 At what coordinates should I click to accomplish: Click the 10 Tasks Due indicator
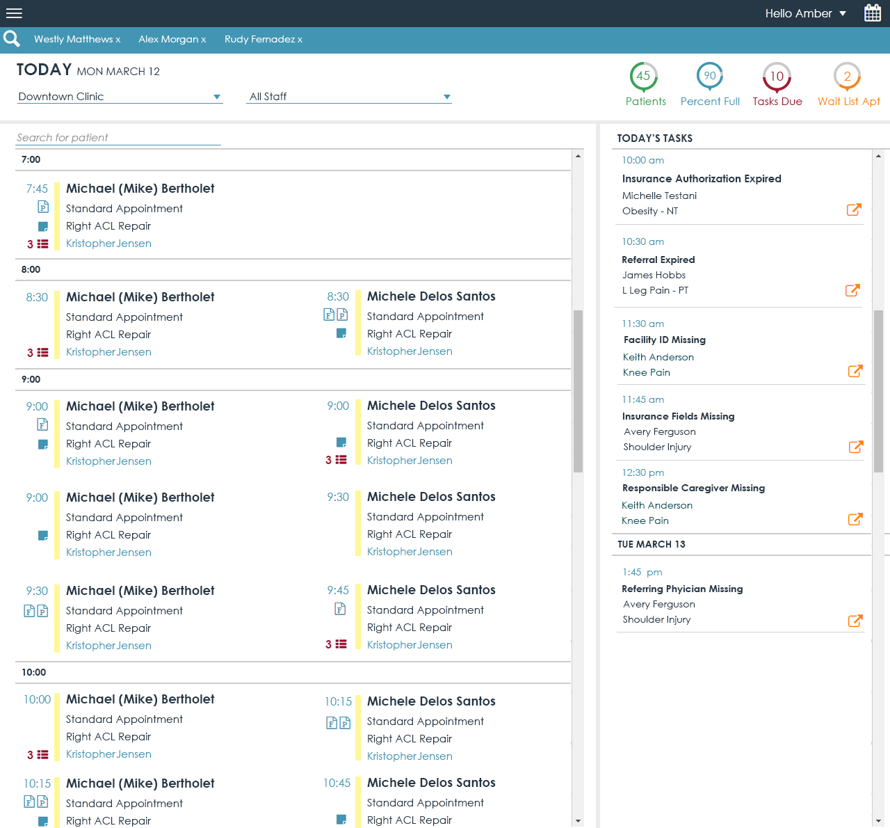777,77
